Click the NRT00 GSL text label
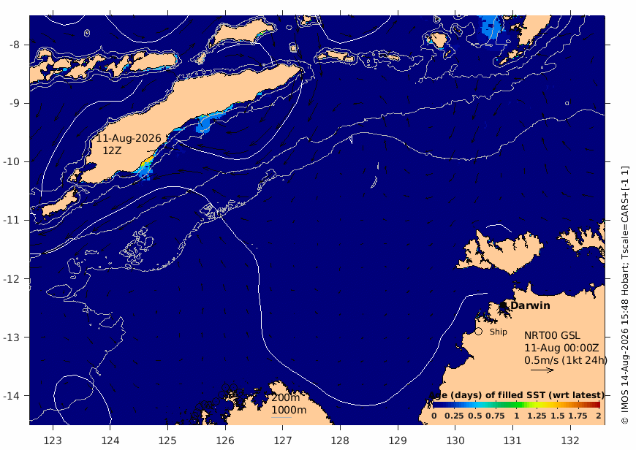Viewport: 636px width, 450px height. 552,336
